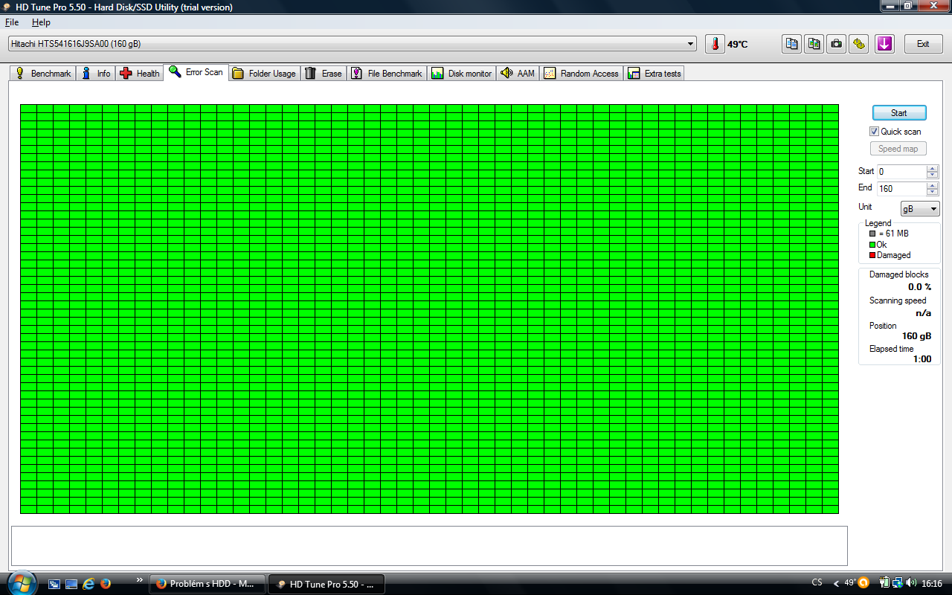Open the Random Access tab
This screenshot has height=595, width=952.
(x=581, y=73)
